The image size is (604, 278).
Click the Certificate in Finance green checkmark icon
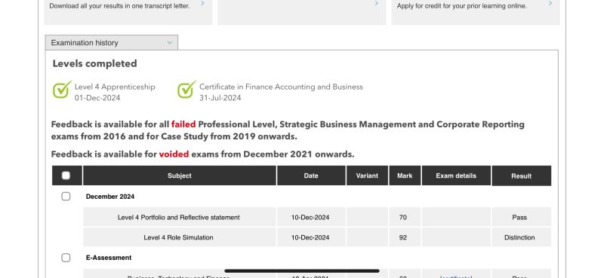click(186, 90)
